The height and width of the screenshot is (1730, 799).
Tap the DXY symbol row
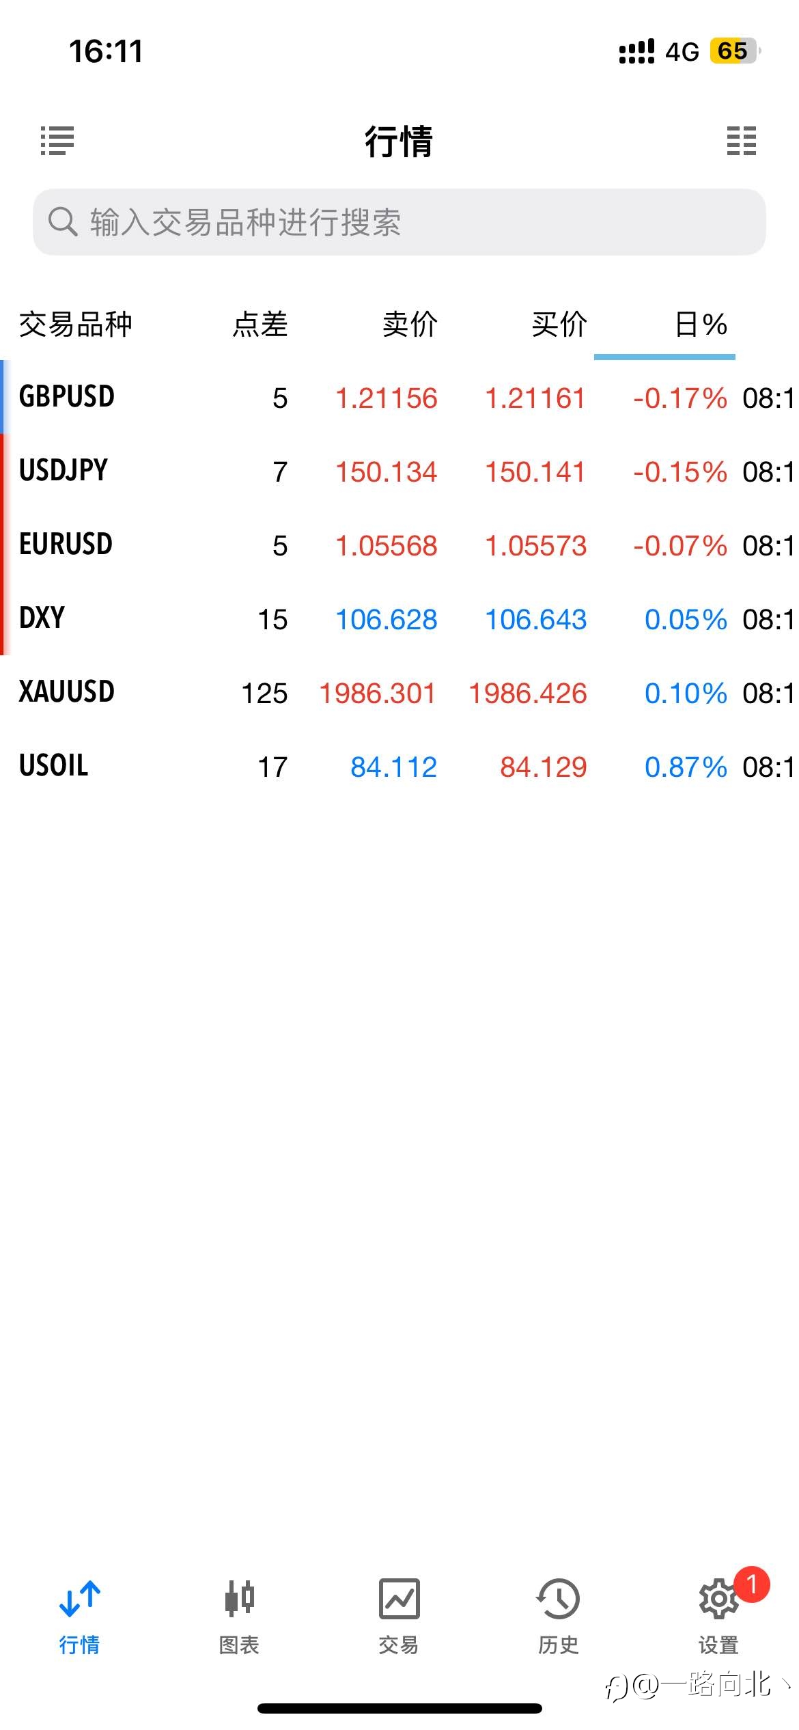(399, 618)
